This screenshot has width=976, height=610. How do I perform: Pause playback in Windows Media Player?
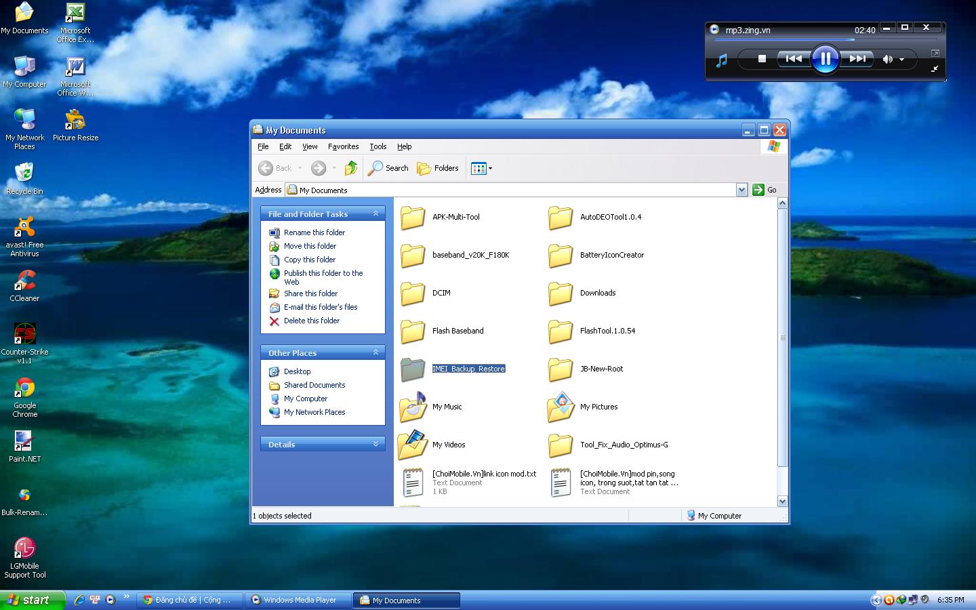pos(825,59)
